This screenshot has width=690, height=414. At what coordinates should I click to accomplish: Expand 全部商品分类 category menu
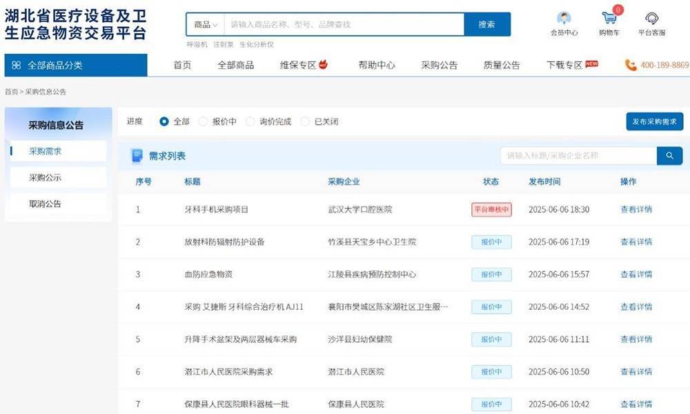coord(76,65)
